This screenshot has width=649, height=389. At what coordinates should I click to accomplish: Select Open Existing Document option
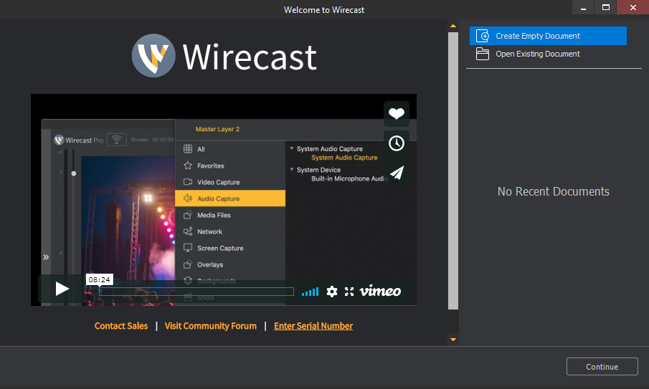coord(548,54)
